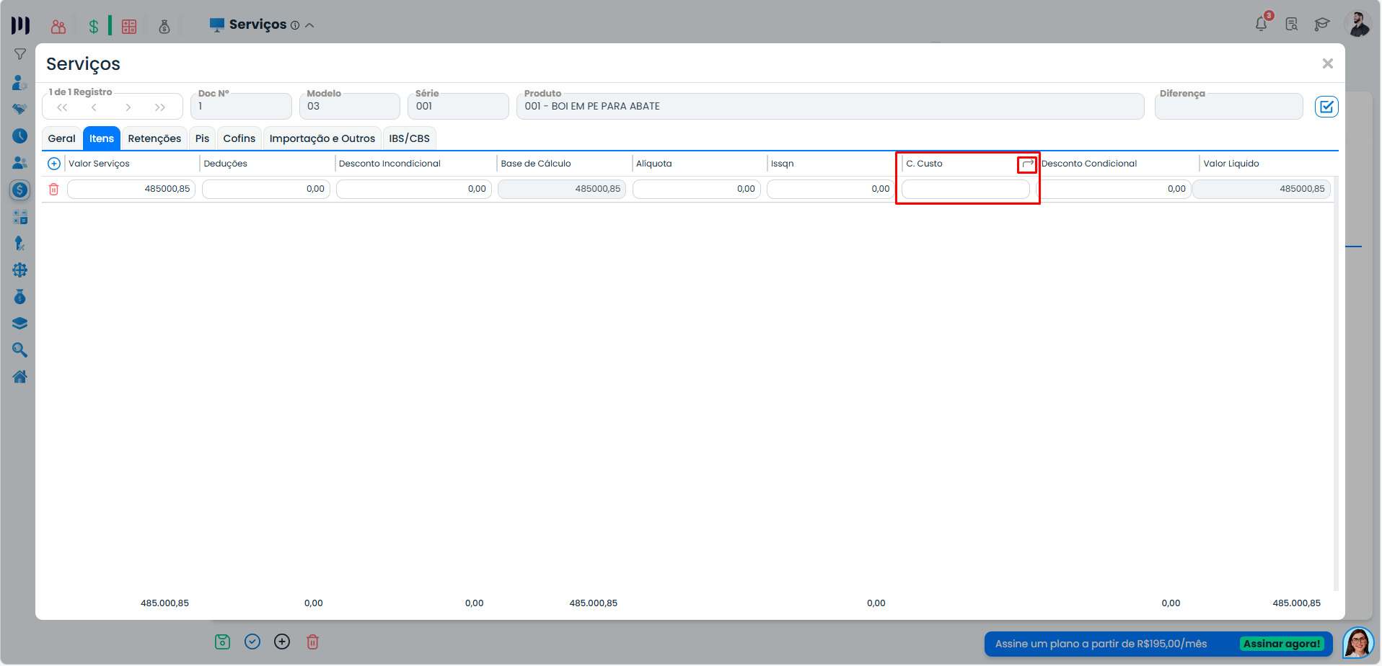Screen dimensions: 1382x666
Task: Click the green save icon in bottom toolbar
Action: pyautogui.click(x=222, y=641)
